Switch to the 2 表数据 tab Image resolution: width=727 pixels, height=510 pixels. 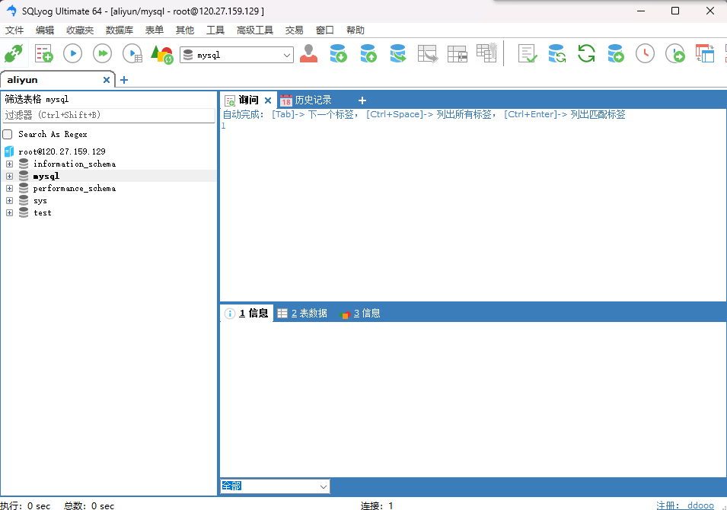point(302,314)
